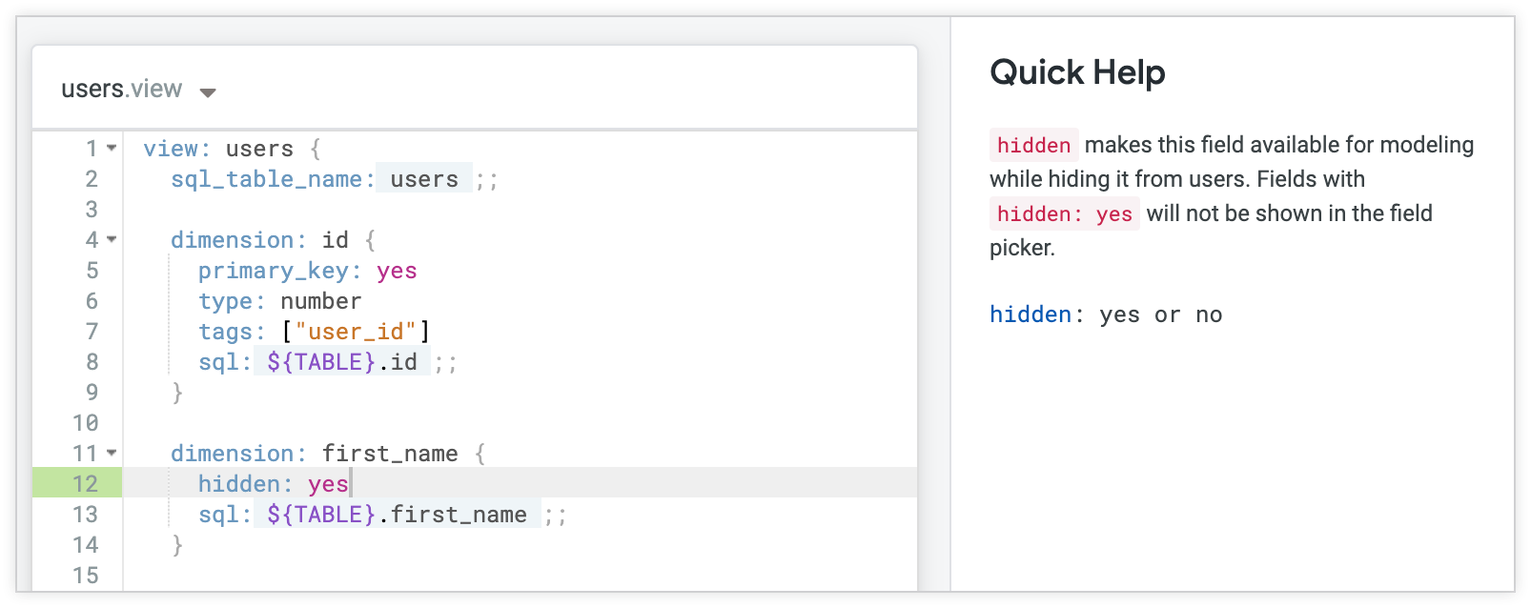Click line number 15 in the gutter
Screen dimensions: 1531x608
click(85, 576)
